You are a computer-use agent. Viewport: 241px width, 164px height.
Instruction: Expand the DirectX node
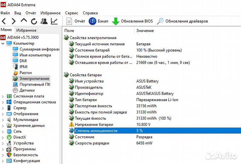(x=3, y=138)
